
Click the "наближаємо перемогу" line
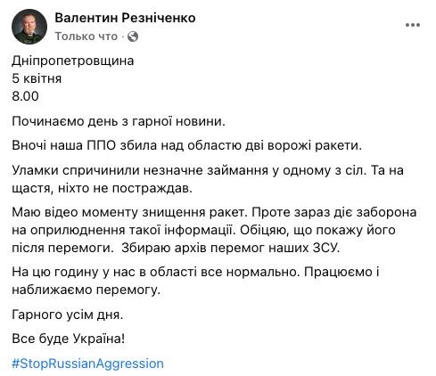tap(86, 290)
